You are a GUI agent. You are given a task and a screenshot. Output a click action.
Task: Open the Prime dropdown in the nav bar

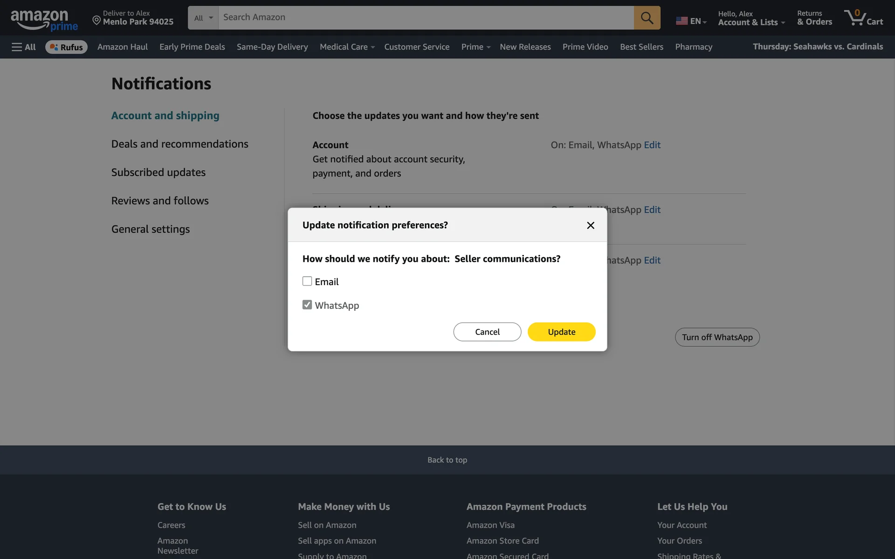click(x=475, y=47)
